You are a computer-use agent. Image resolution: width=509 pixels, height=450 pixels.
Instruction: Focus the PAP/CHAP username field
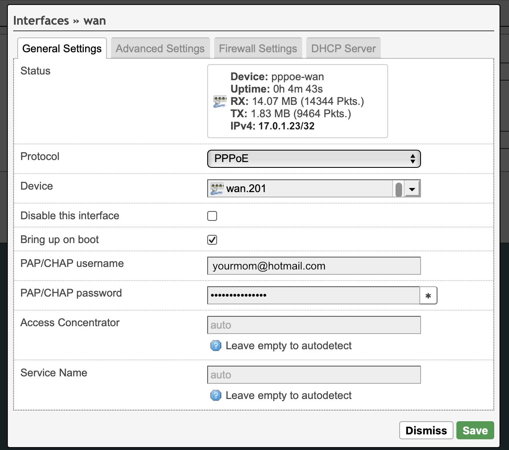tap(314, 266)
